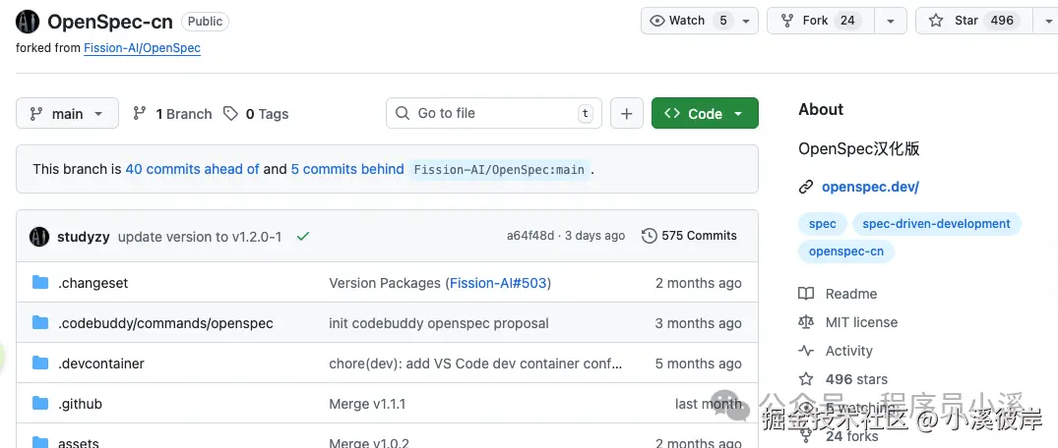Focus the Go to file search box
The image size is (1058, 448).
point(494,113)
